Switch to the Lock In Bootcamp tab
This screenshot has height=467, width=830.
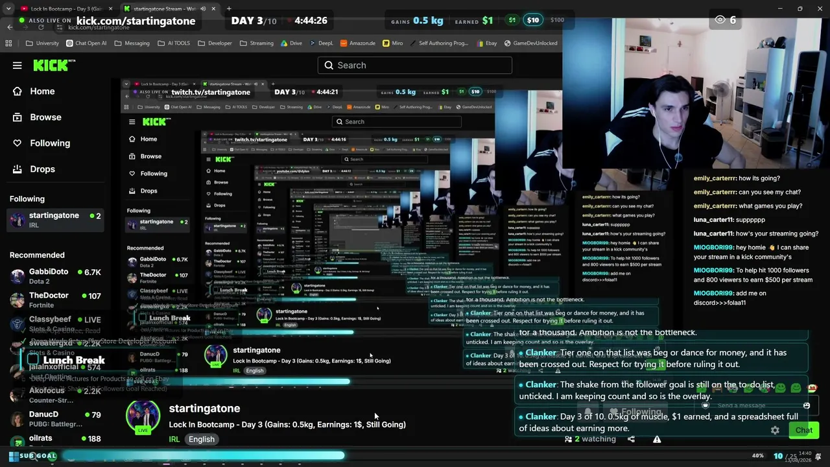point(67,9)
